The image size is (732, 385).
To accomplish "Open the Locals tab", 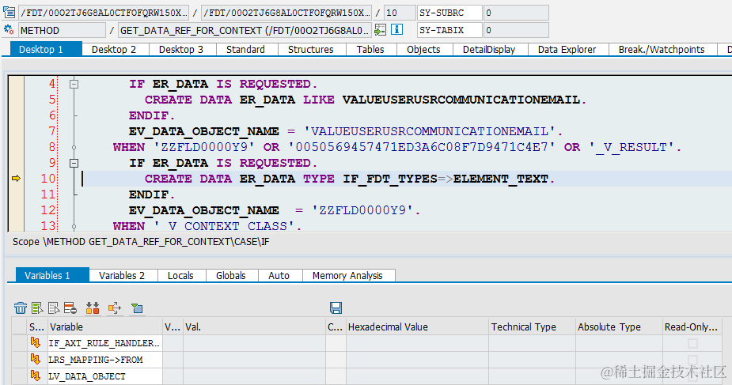I will (181, 275).
